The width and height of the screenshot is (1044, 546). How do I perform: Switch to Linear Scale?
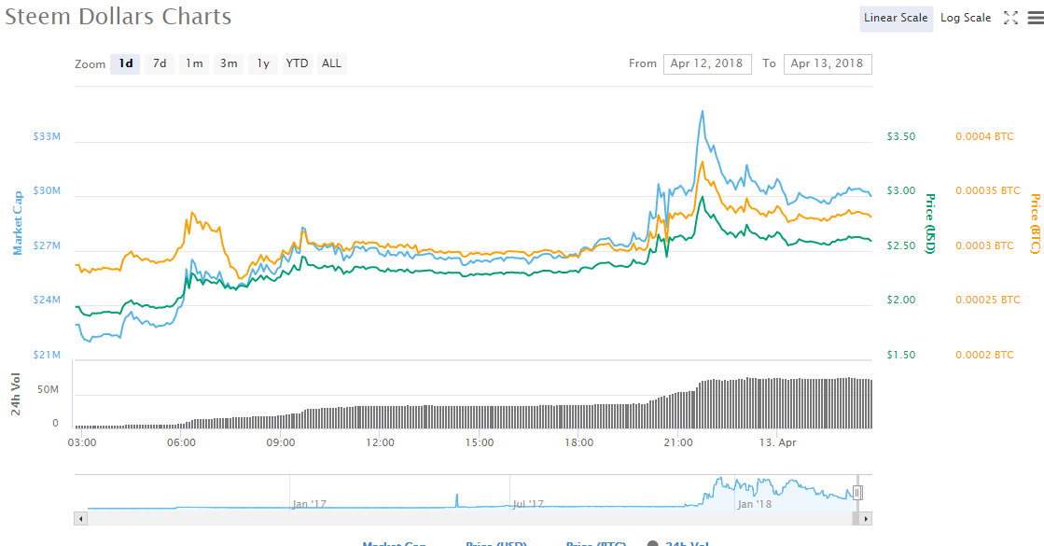point(896,18)
